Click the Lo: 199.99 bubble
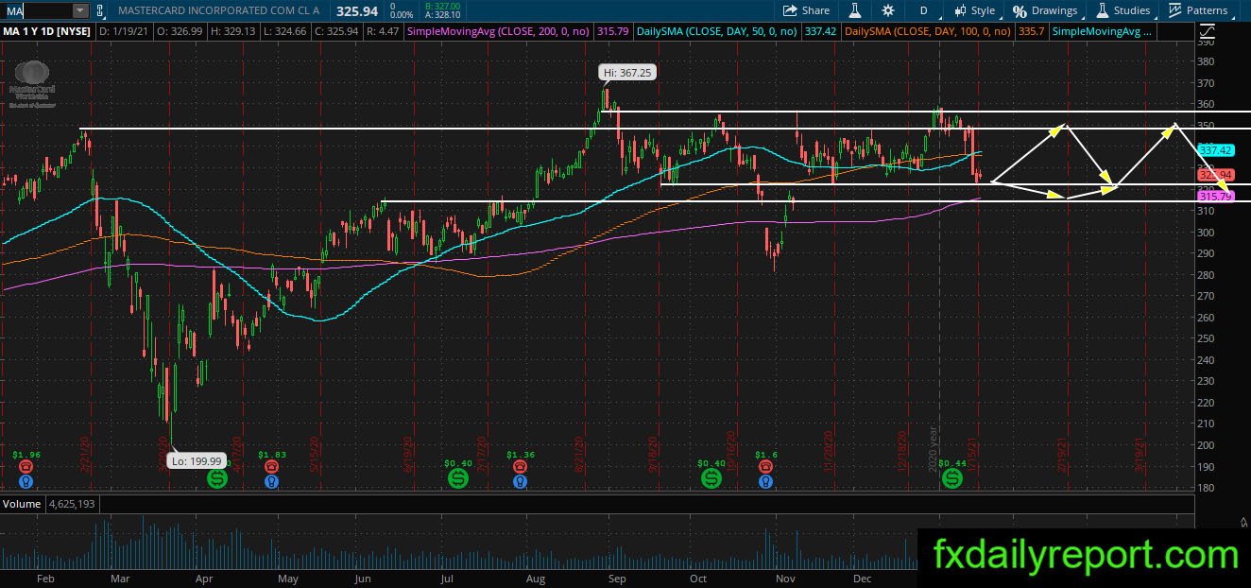 click(x=197, y=461)
